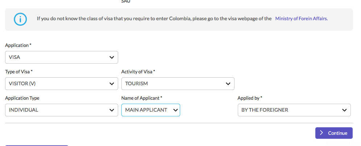Image resolution: width=361 pixels, height=146 pixels.
Task: Click the blue info circle icon
Action: tap(20, 19)
